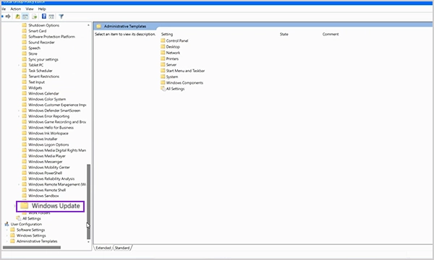Expand the Windows Defender SmartScreen node
This screenshot has width=434, height=260.
19,110
